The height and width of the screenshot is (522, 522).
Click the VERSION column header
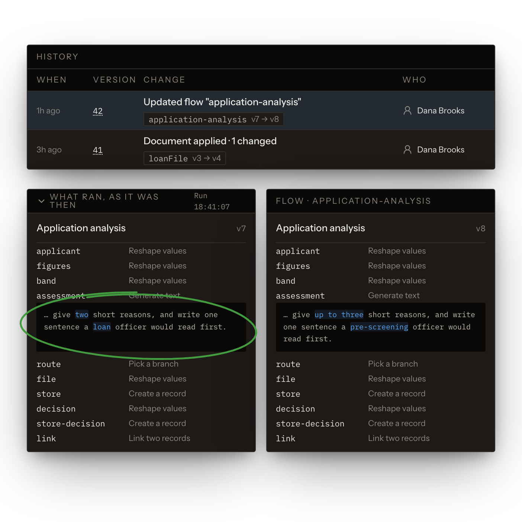pyautogui.click(x=115, y=80)
